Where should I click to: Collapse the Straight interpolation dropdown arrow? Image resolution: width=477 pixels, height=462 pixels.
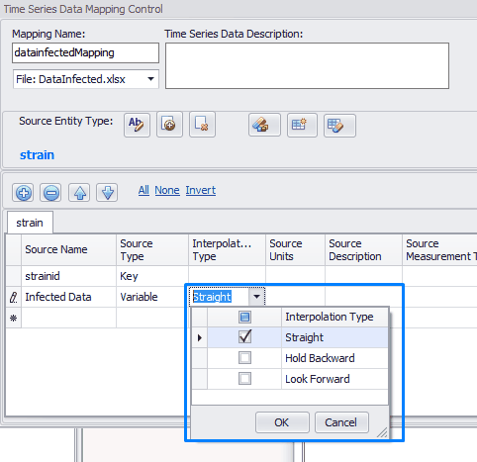tap(256, 297)
